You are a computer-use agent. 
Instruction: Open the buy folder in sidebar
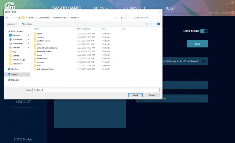pos(14,52)
